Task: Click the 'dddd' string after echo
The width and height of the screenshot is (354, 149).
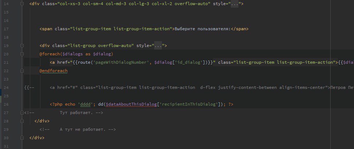Action: pos(85,104)
